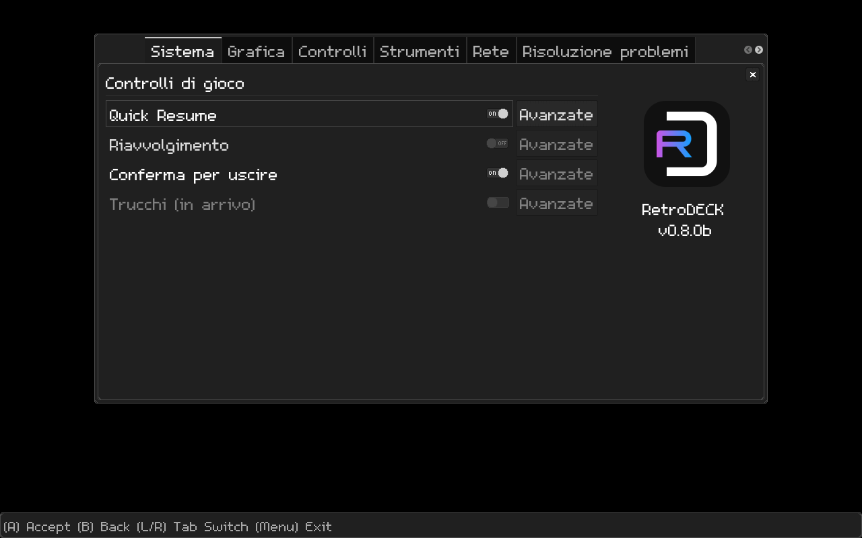Open the Strumenti tab

(x=419, y=52)
